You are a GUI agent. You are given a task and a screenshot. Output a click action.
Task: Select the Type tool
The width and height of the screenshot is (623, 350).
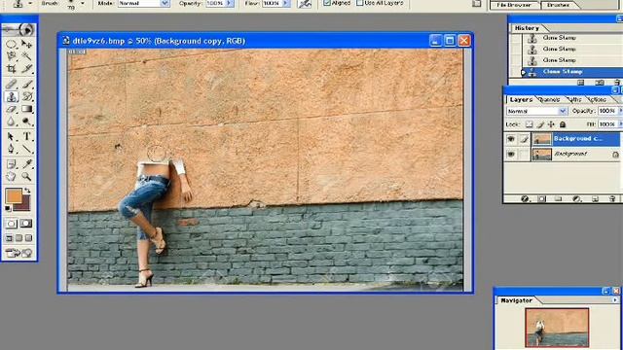point(26,136)
